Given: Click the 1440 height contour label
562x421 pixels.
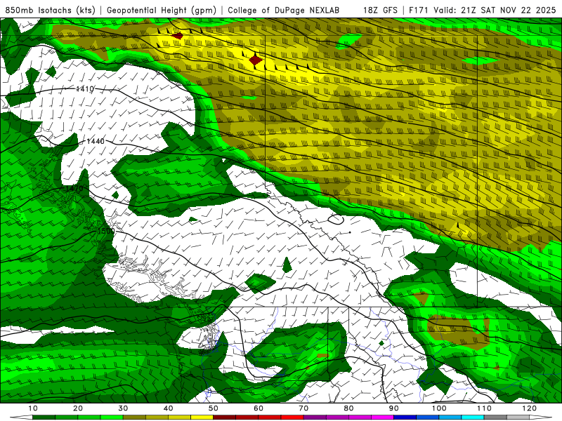Looking at the screenshot, I should click(96, 142).
